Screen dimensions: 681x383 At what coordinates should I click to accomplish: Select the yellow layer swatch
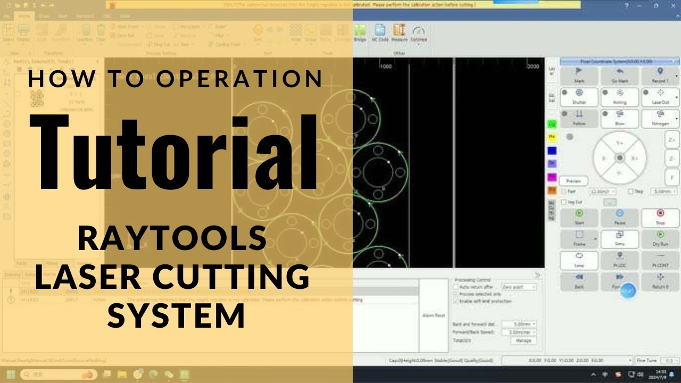click(x=552, y=137)
